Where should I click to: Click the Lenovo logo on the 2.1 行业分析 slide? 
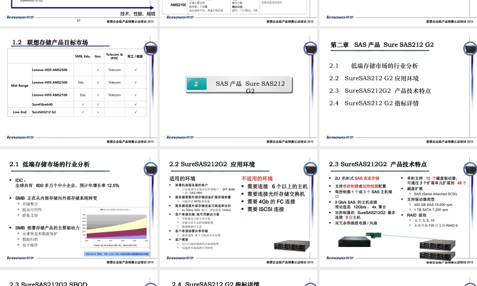point(21,258)
